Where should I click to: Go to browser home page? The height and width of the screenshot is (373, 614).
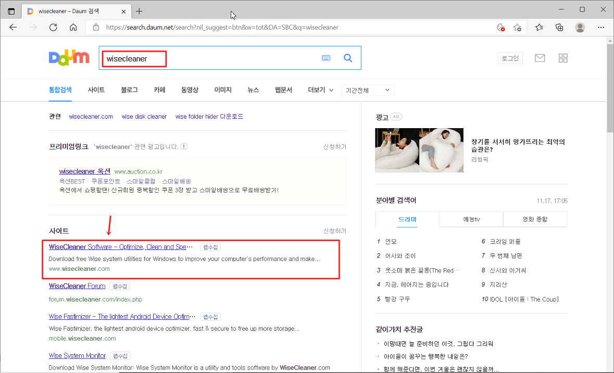click(73, 28)
